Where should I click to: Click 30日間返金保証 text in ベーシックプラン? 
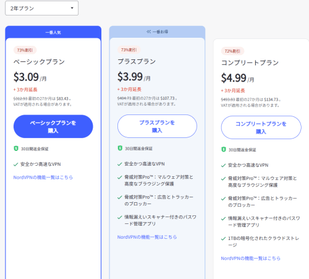(35, 149)
